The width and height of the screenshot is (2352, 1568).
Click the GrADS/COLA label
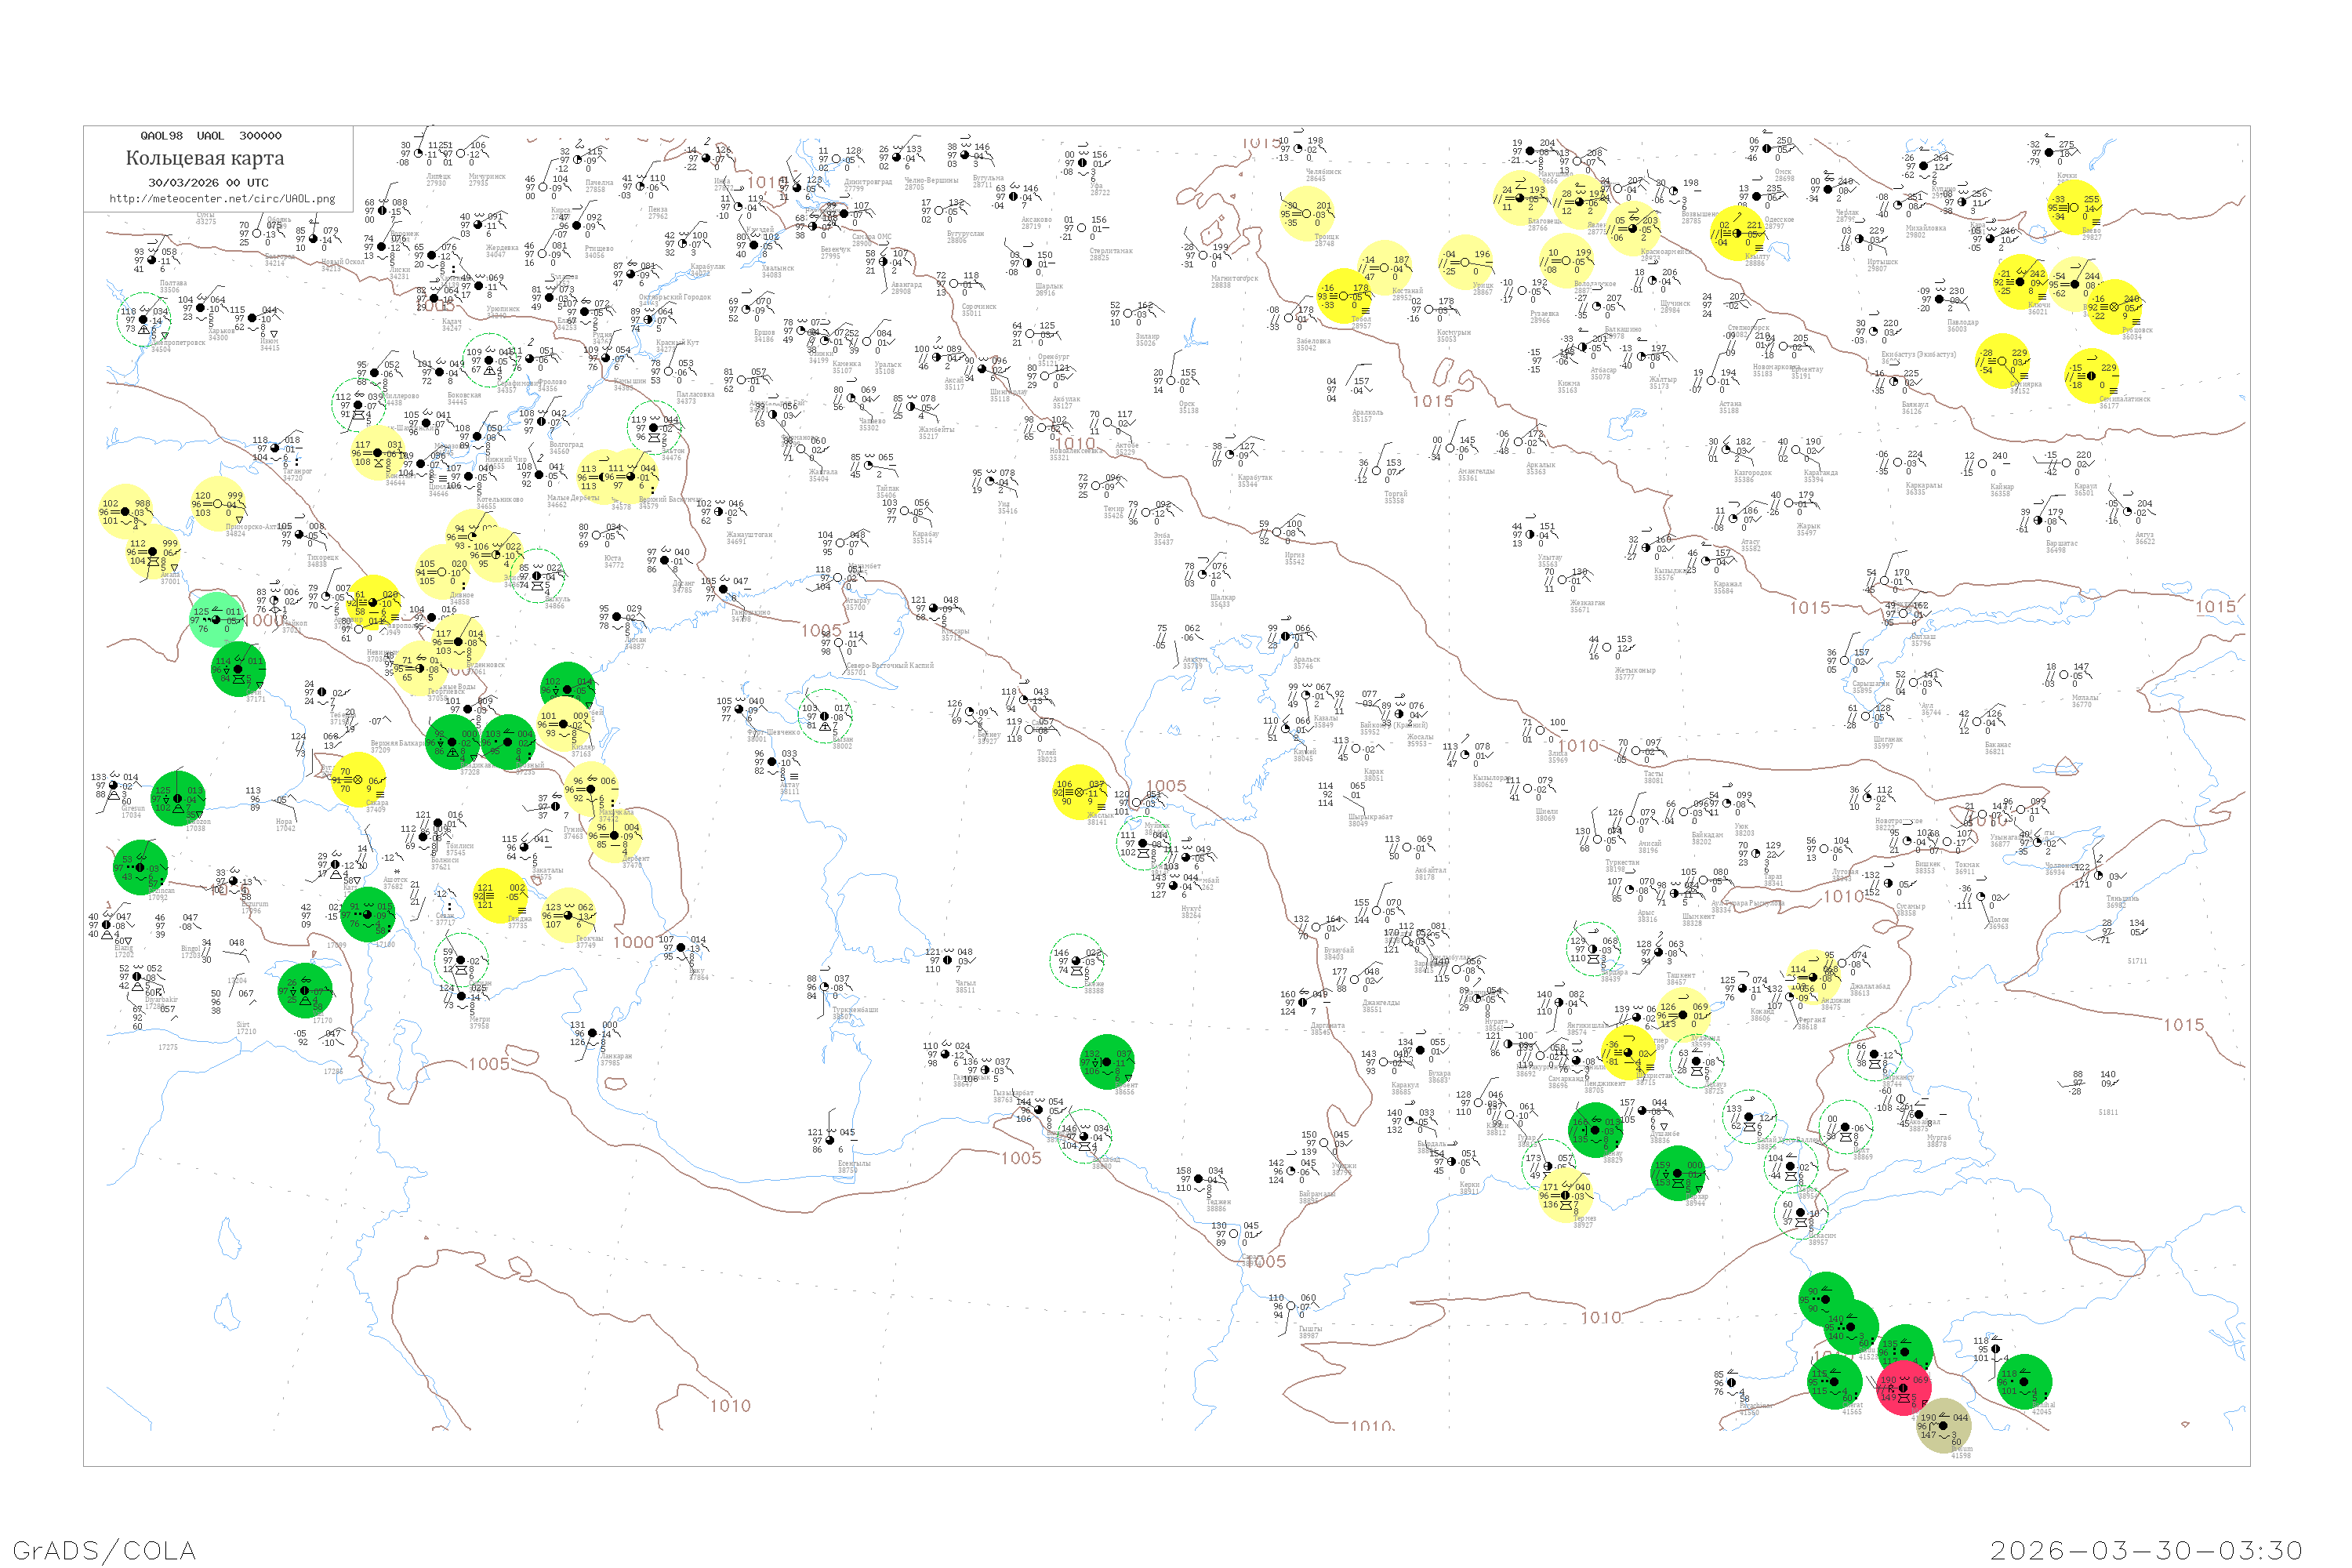[x=104, y=1550]
